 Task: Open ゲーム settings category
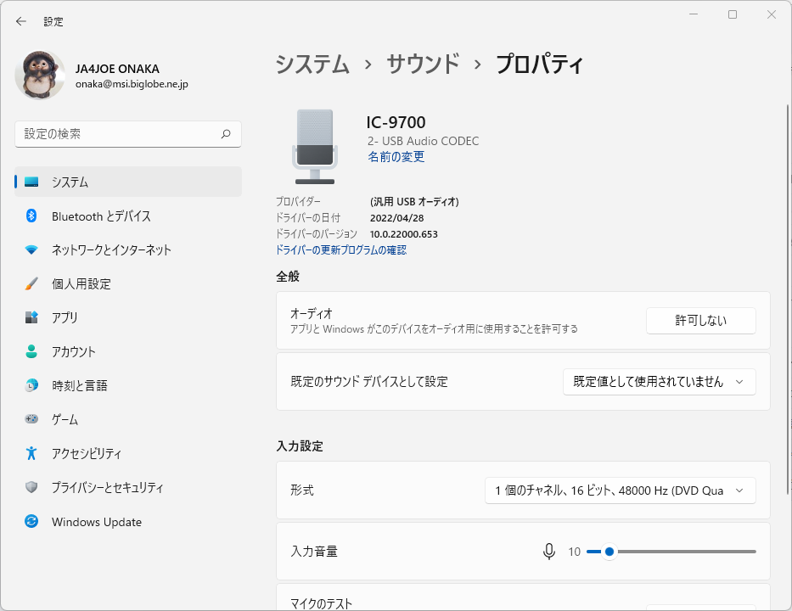click(128, 419)
